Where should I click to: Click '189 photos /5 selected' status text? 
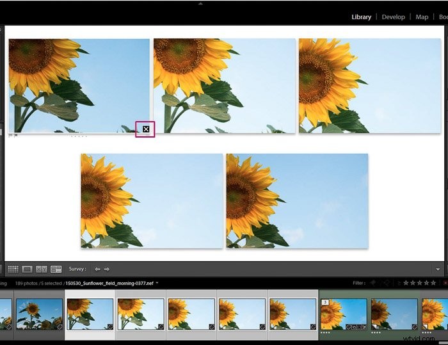pyautogui.click(x=38, y=284)
